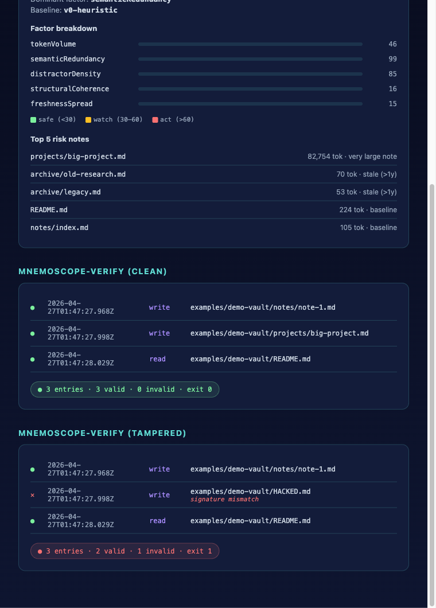Click the red act legend swatch
The height and width of the screenshot is (608, 436).
click(155, 120)
